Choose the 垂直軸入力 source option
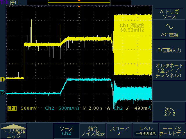The image size is (186, 139). [169, 50]
